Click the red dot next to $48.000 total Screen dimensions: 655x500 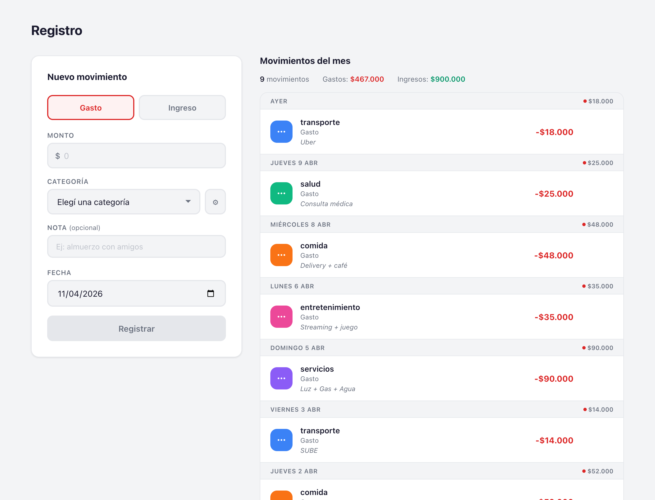[x=584, y=224]
